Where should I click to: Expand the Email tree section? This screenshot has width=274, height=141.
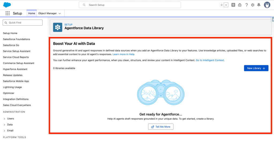point(4,131)
